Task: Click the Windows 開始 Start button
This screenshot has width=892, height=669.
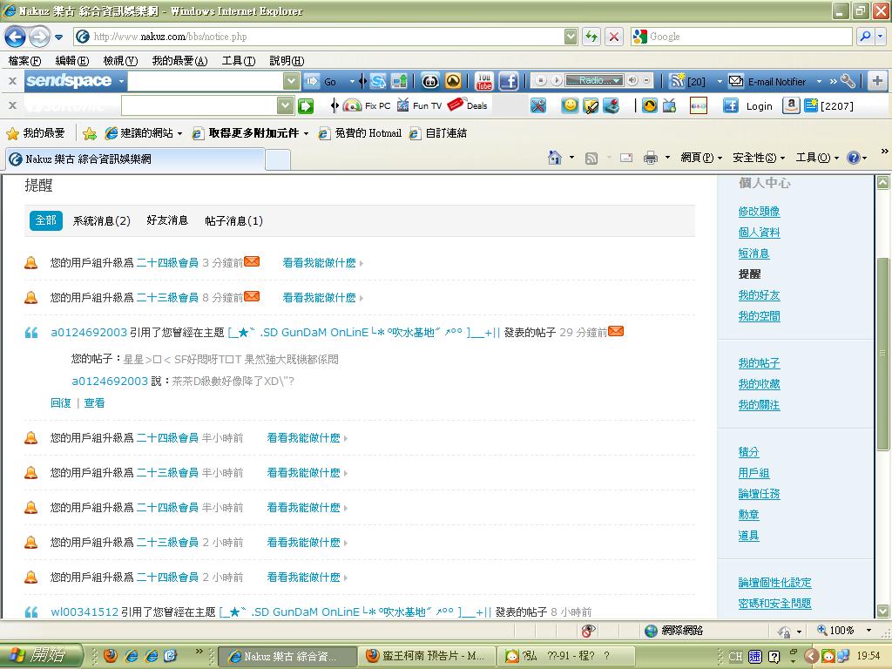Action: pos(41,656)
